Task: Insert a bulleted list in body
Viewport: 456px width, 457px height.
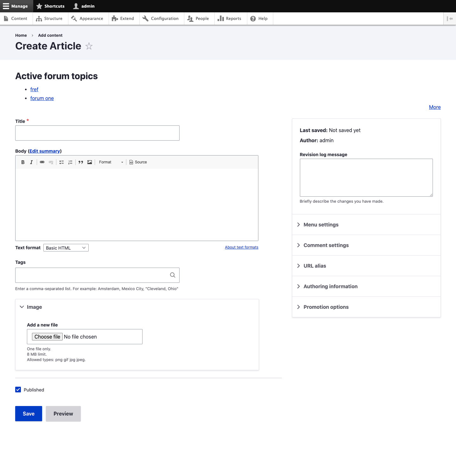Action: (x=61, y=162)
